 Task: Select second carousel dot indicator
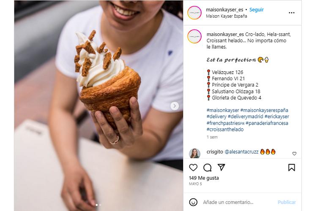click(x=100, y=205)
